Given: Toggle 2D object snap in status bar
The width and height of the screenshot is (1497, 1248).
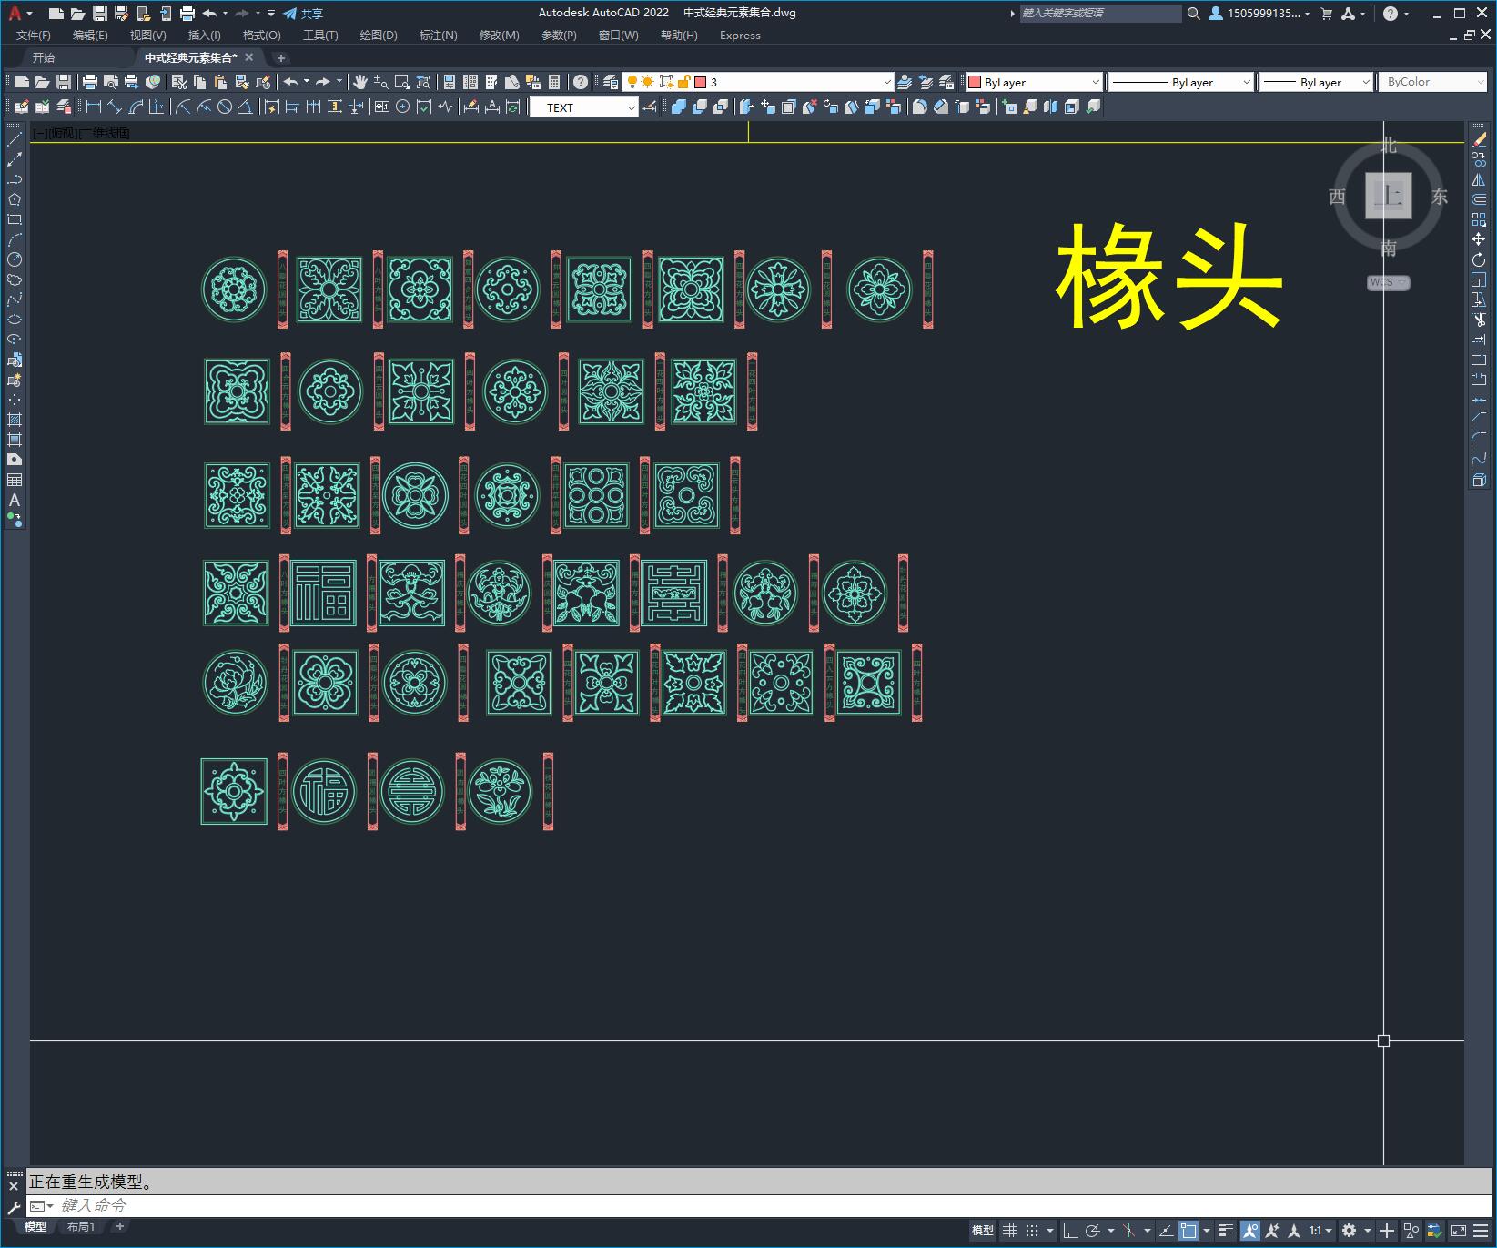Looking at the screenshot, I should [x=1188, y=1231].
